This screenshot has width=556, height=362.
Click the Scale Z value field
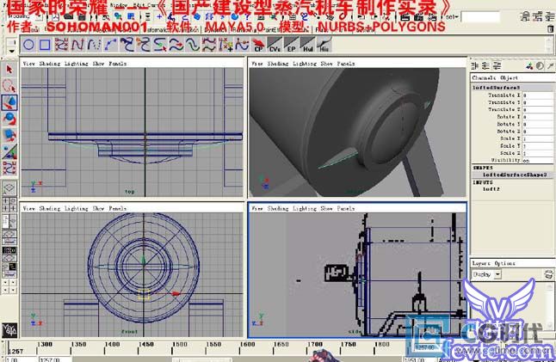coord(537,153)
